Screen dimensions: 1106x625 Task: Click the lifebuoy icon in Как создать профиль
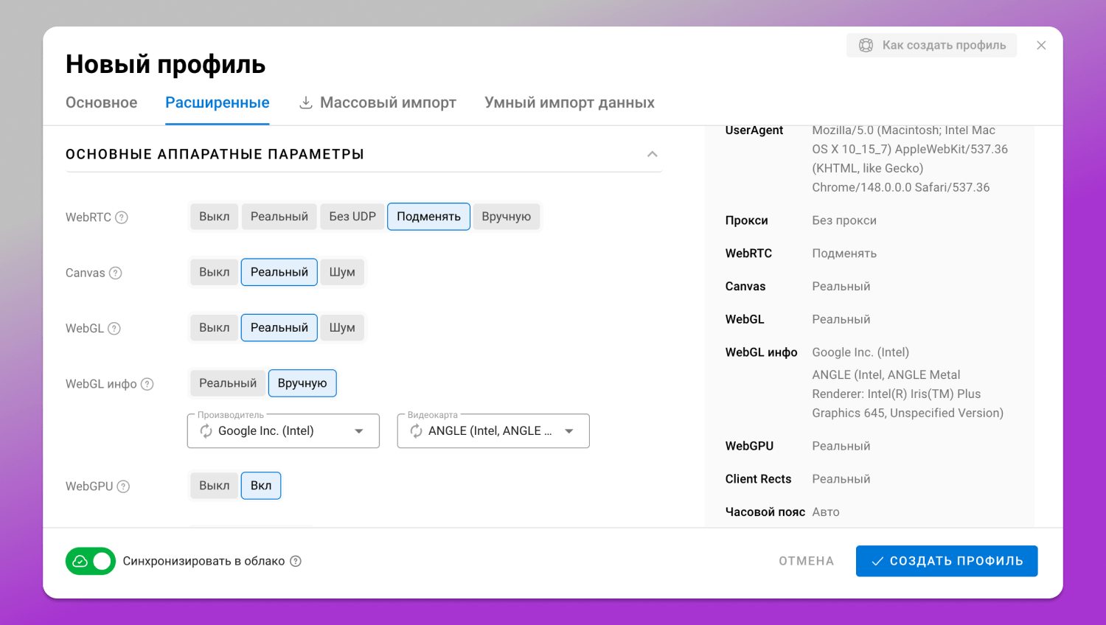coord(866,45)
